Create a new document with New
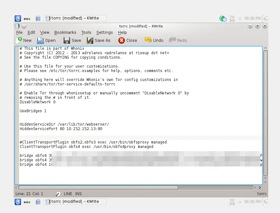The width and height of the screenshot is (280, 213). tap(24, 40)
